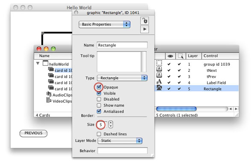Image resolution: width=252 pixels, height=164 pixels.
Task: Collapse the helloWorld stack disclosure triangle
Action: tap(38, 63)
